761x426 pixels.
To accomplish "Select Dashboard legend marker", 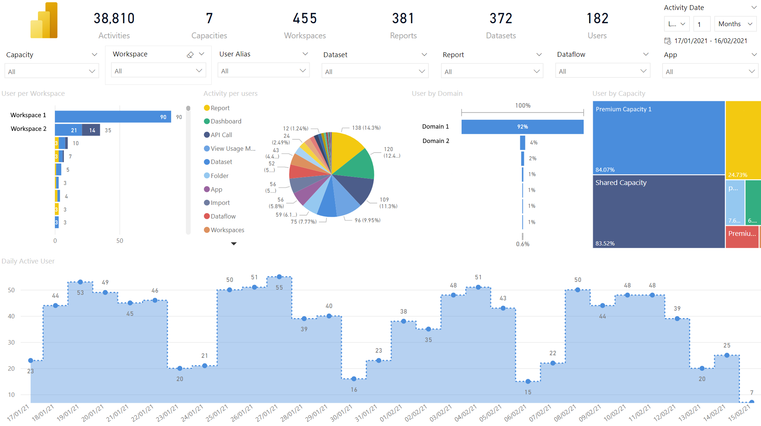I will [x=207, y=121].
